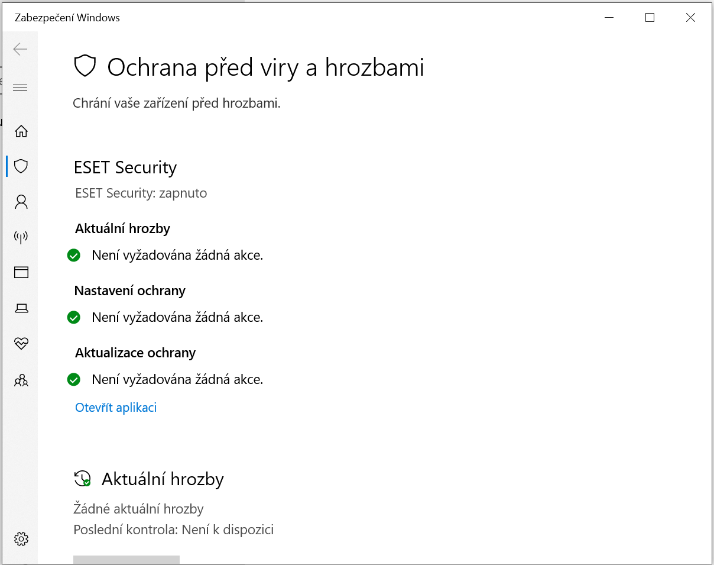Open Firewall and network protection icon
The image size is (714, 565).
[x=21, y=237]
